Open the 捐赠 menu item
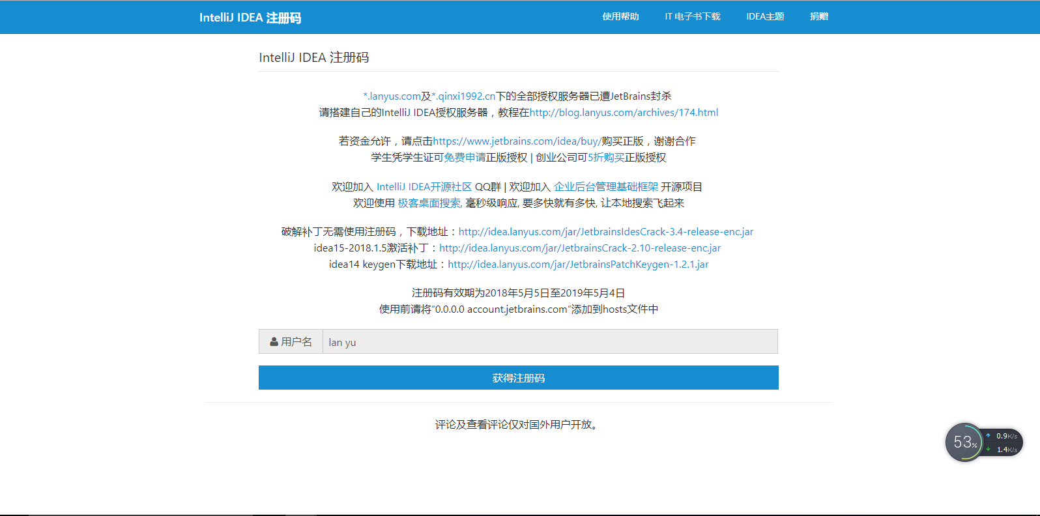1040x516 pixels. point(819,16)
